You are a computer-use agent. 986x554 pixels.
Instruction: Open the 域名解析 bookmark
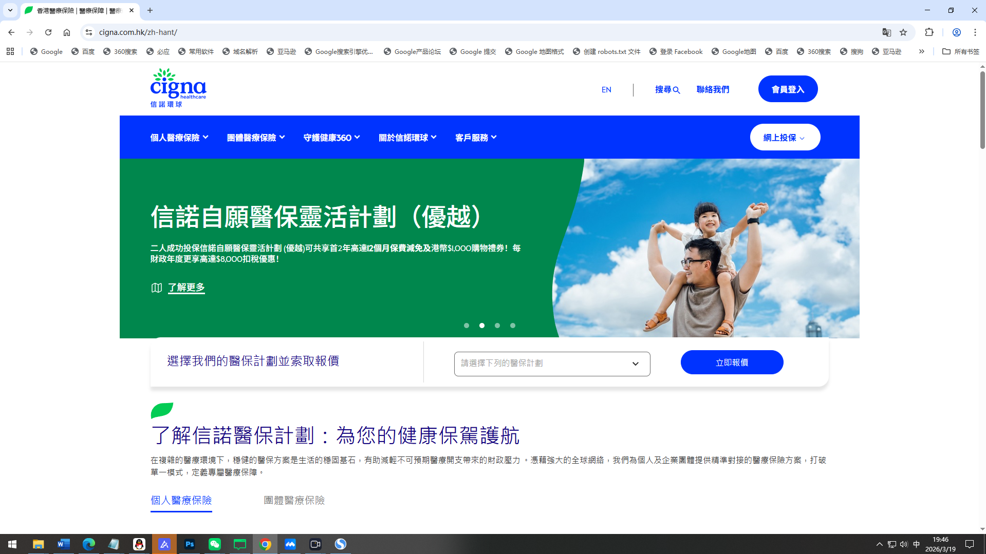click(240, 51)
